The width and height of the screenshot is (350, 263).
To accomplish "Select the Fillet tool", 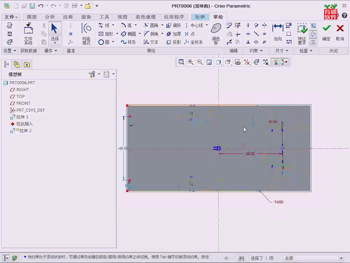I will point(151,25).
